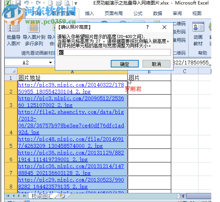This screenshot has height=202, width=220.
Task: Expand the Name Box dropdown arrow
Action: (x=50, y=63)
